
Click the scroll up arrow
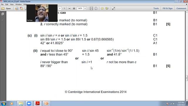click(187, 12)
